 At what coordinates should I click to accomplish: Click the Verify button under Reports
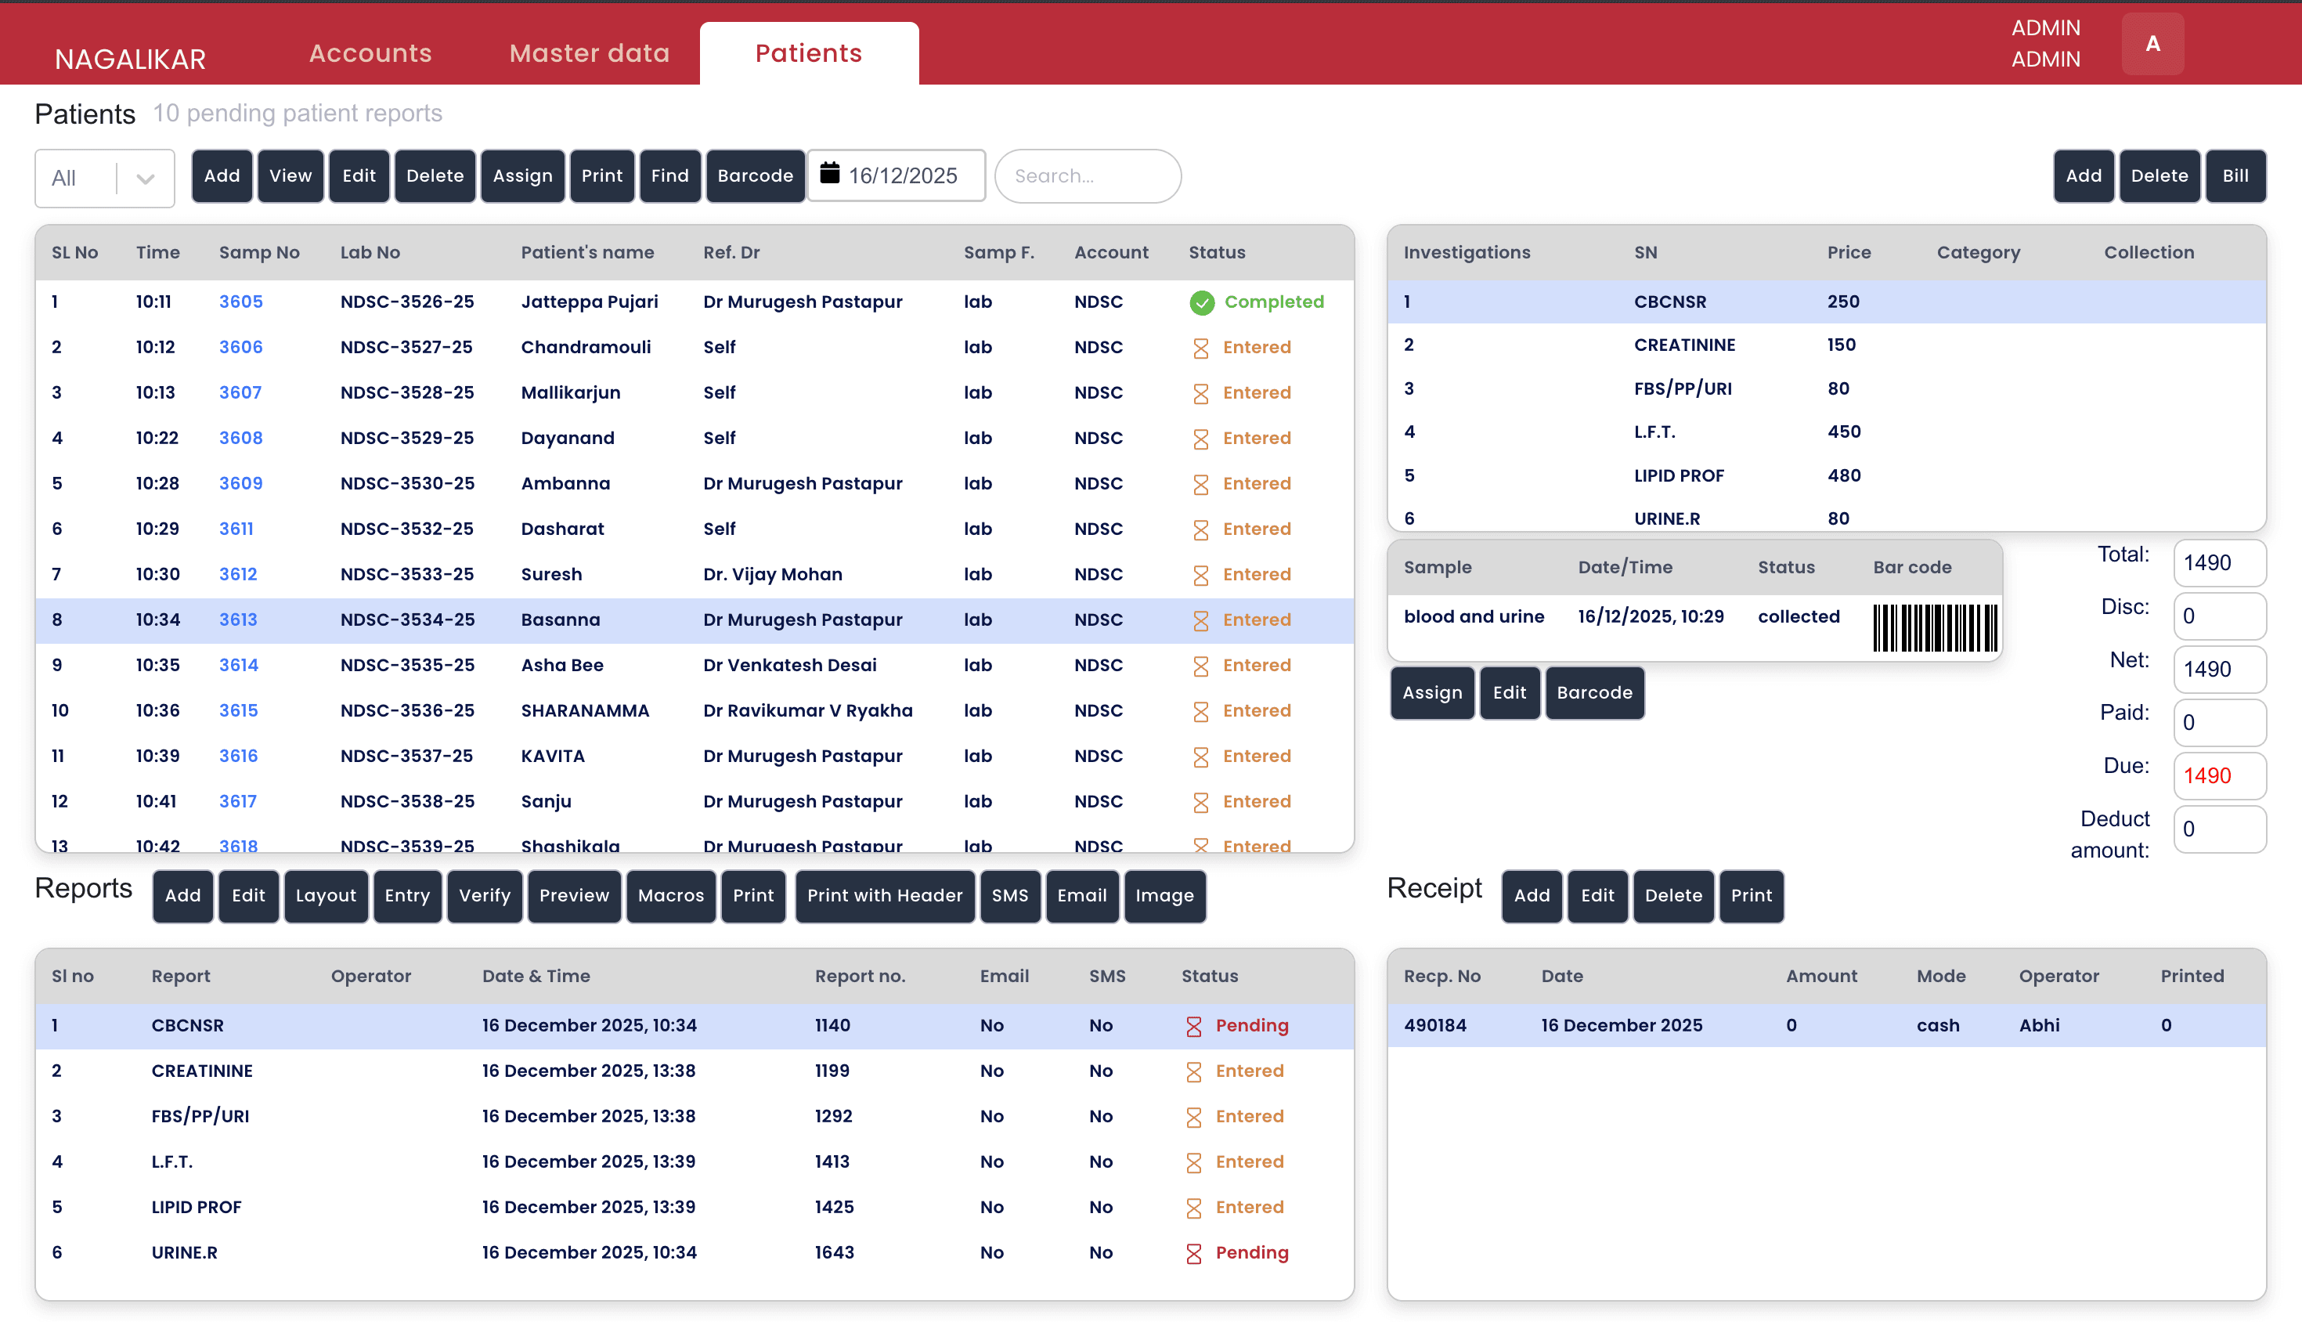[x=484, y=896]
